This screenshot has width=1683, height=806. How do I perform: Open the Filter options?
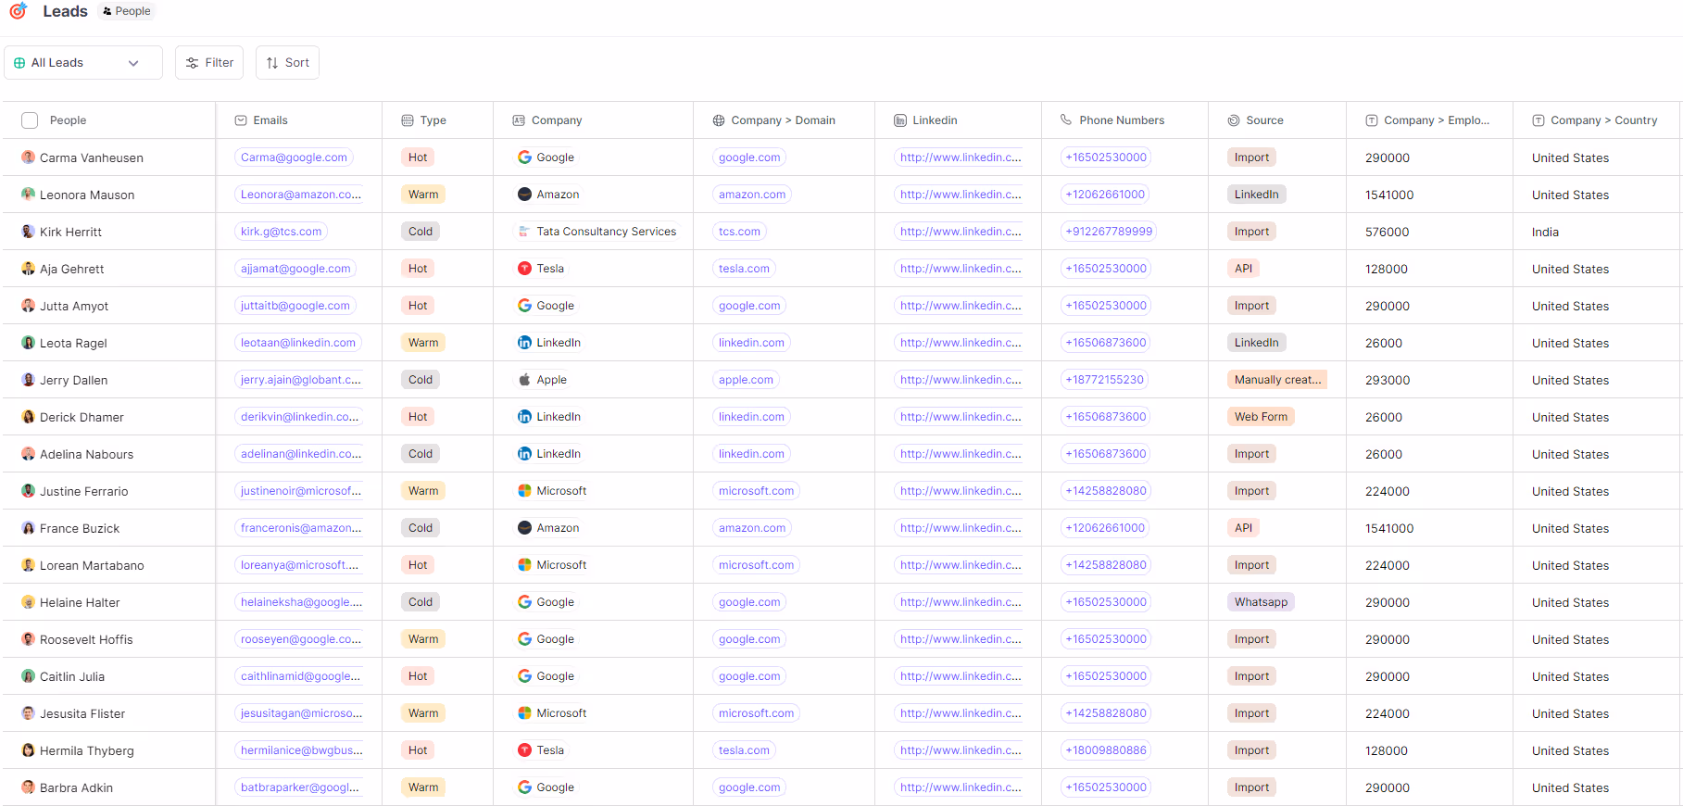point(209,63)
